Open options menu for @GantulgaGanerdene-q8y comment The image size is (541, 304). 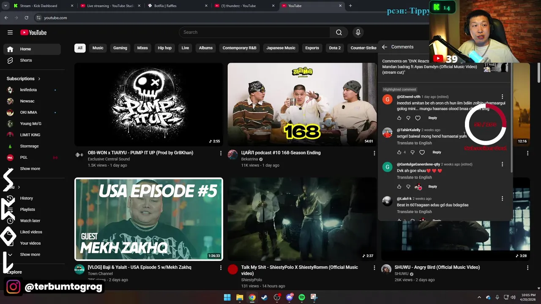coord(502,164)
